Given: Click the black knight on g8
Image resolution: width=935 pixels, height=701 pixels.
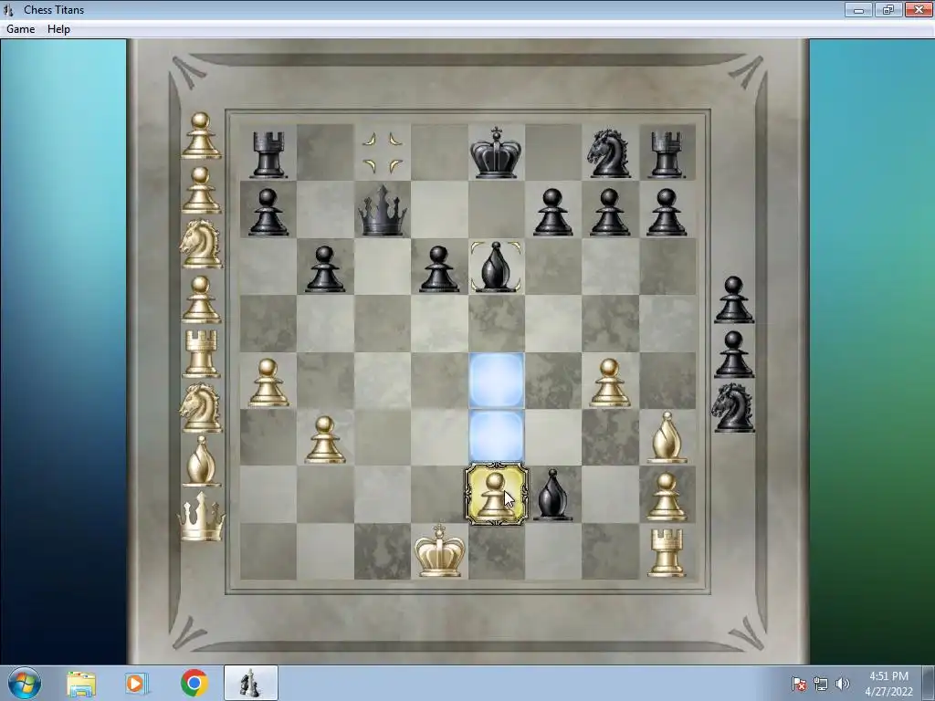Looking at the screenshot, I should 609,153.
